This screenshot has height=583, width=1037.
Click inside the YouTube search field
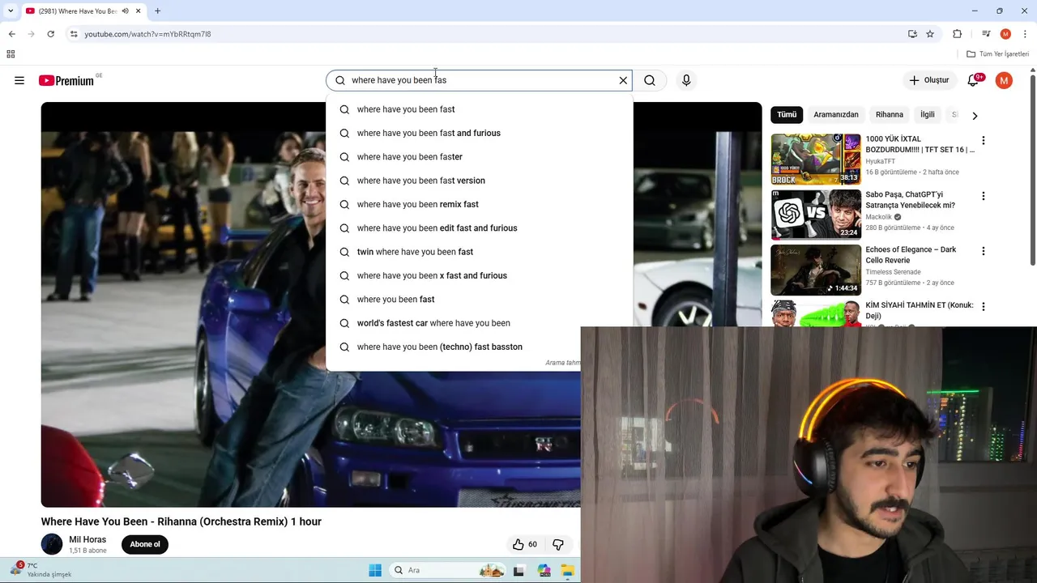(x=480, y=80)
